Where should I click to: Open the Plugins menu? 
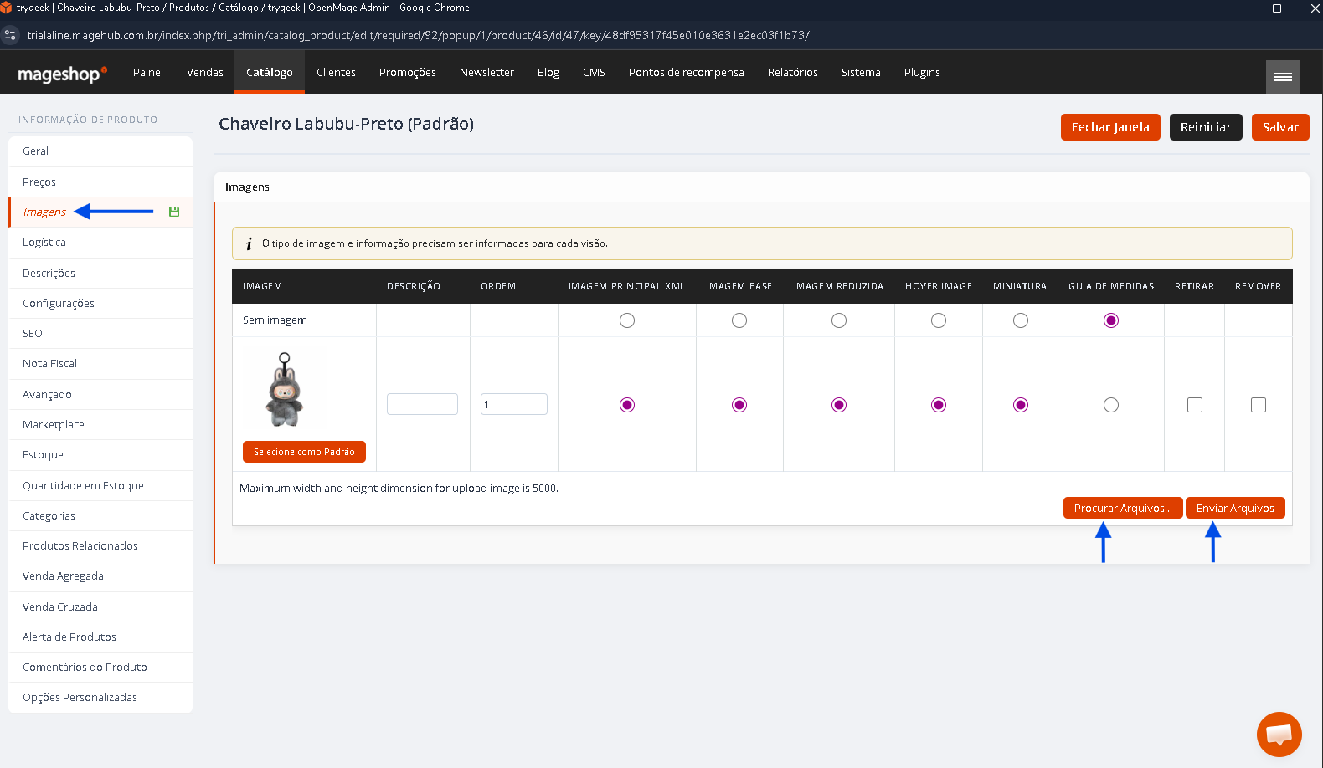(922, 73)
